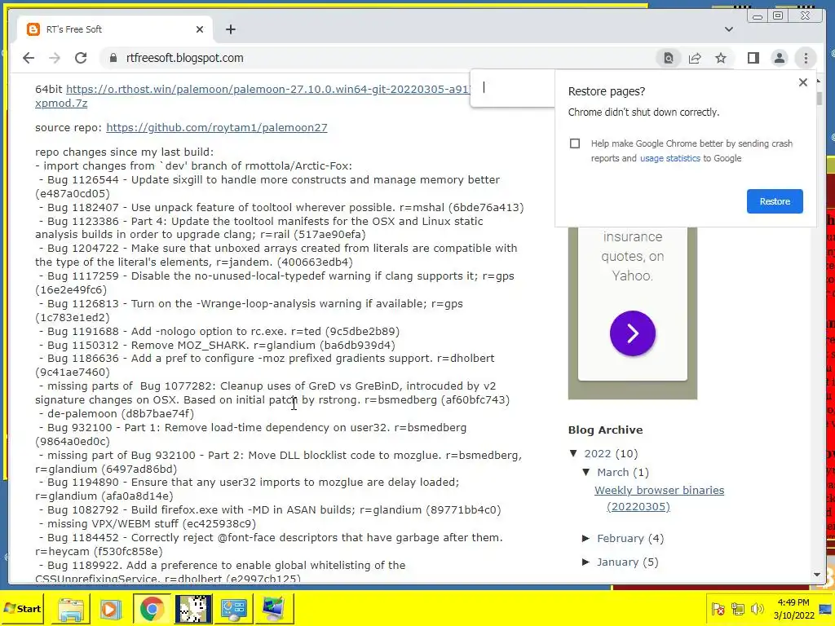Toggle the Chrome side panel
835x626 pixels.
753,58
